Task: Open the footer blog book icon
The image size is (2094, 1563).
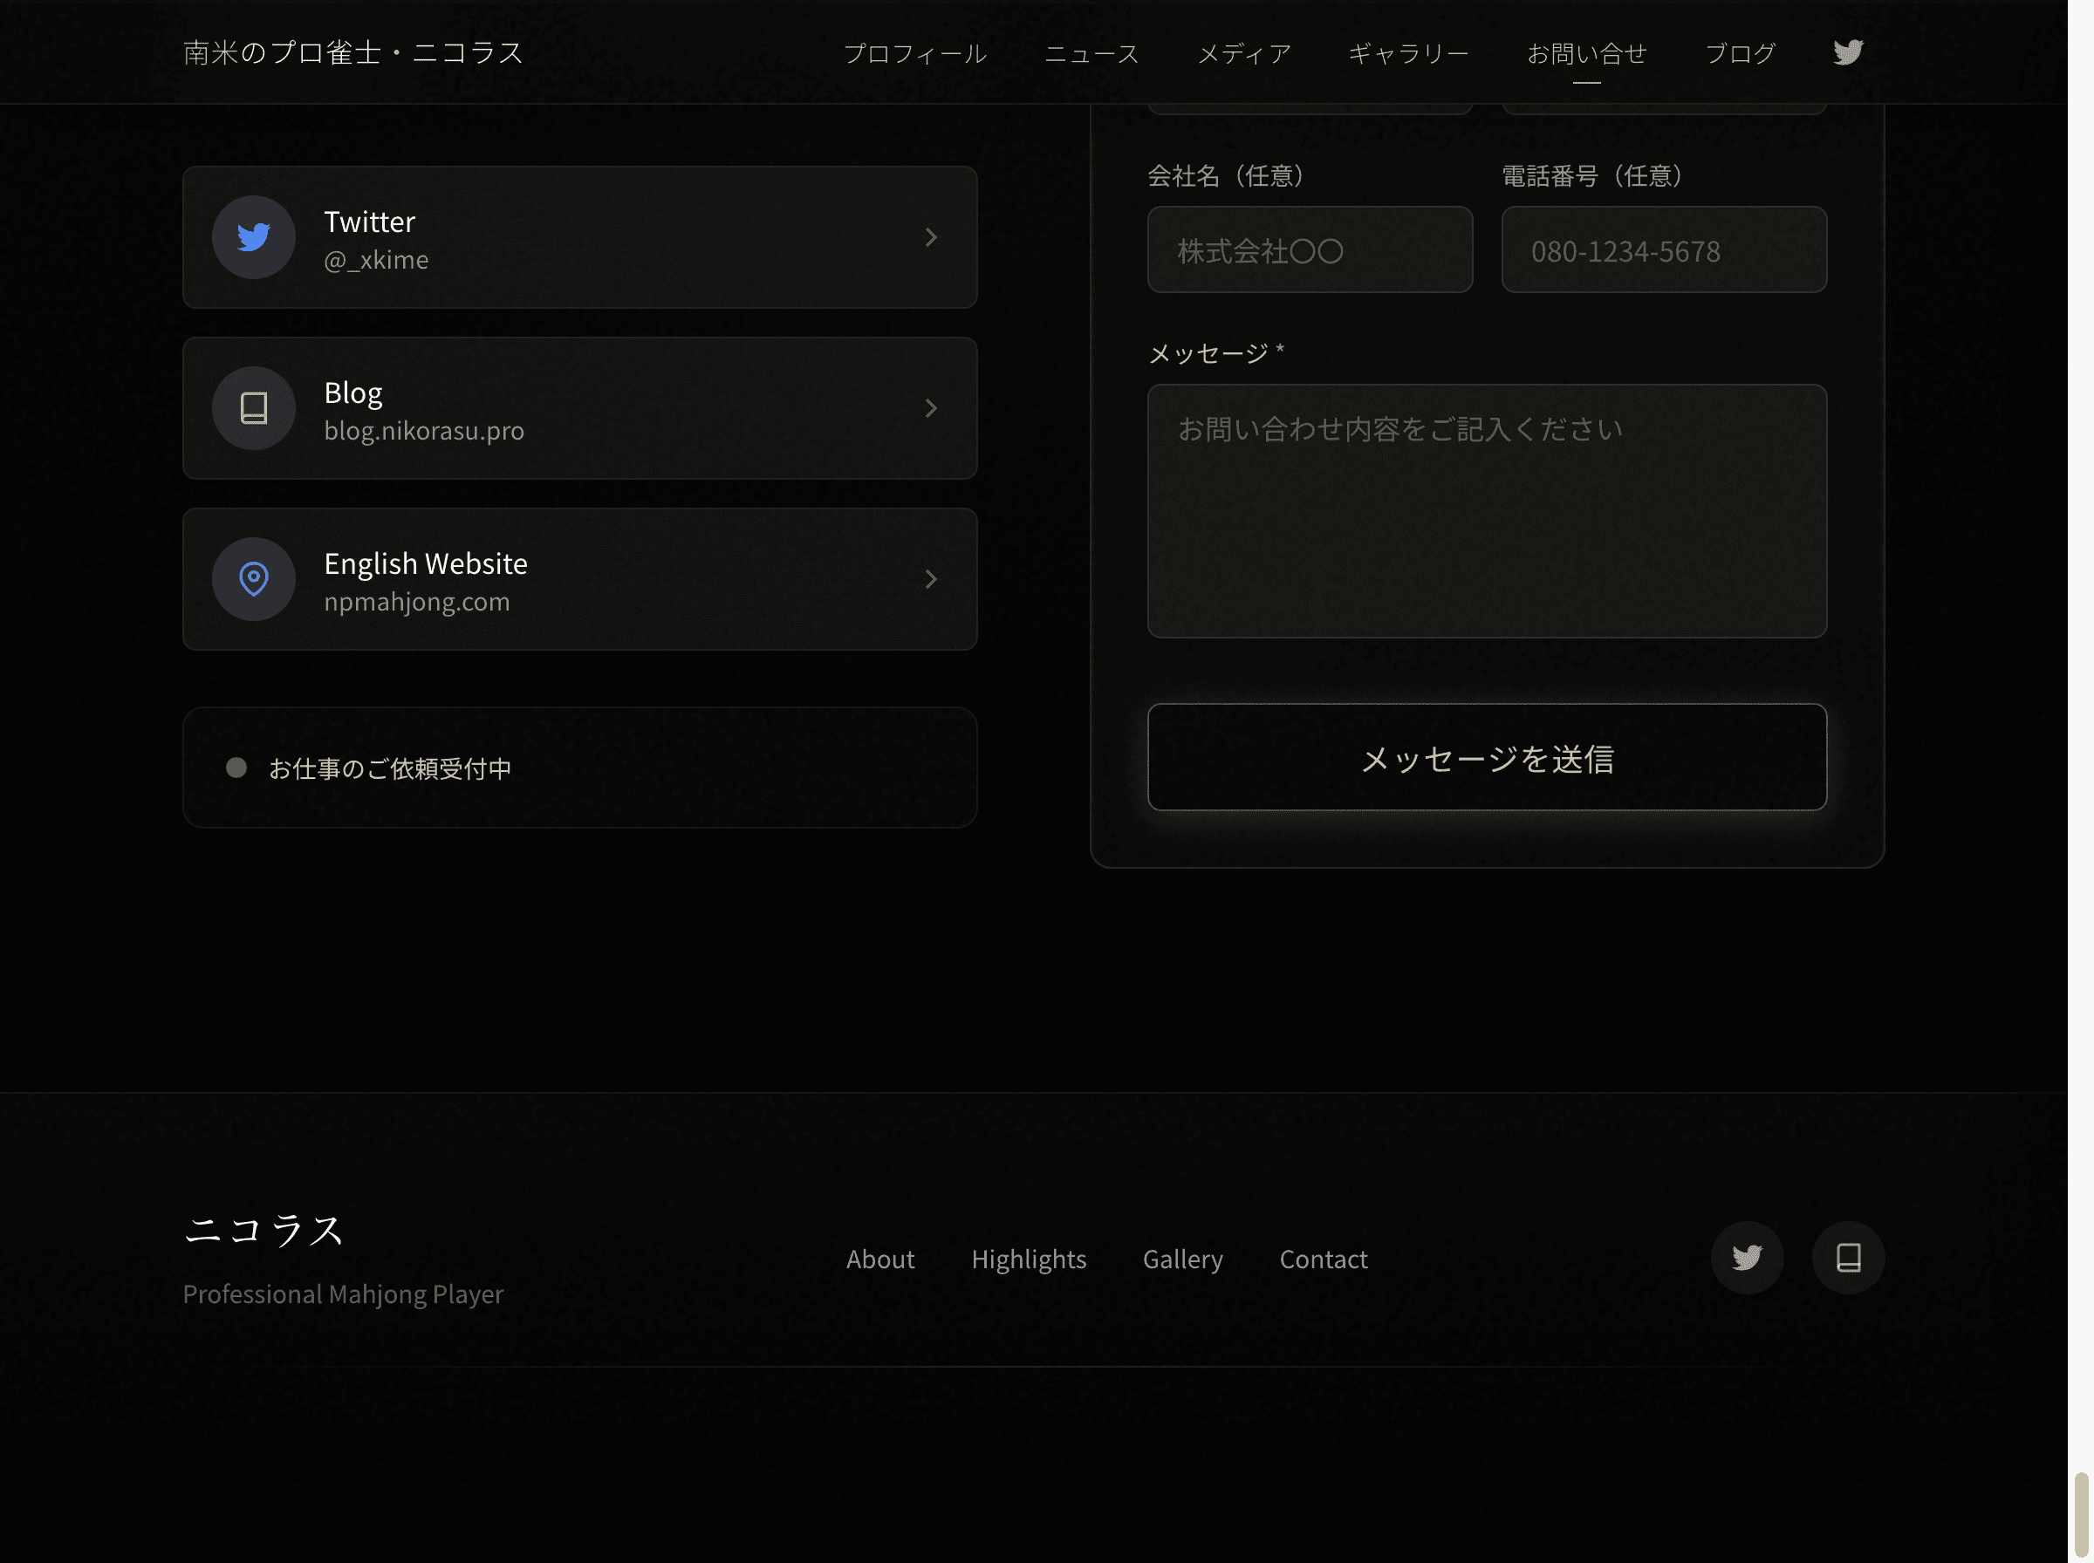Action: tap(1848, 1258)
